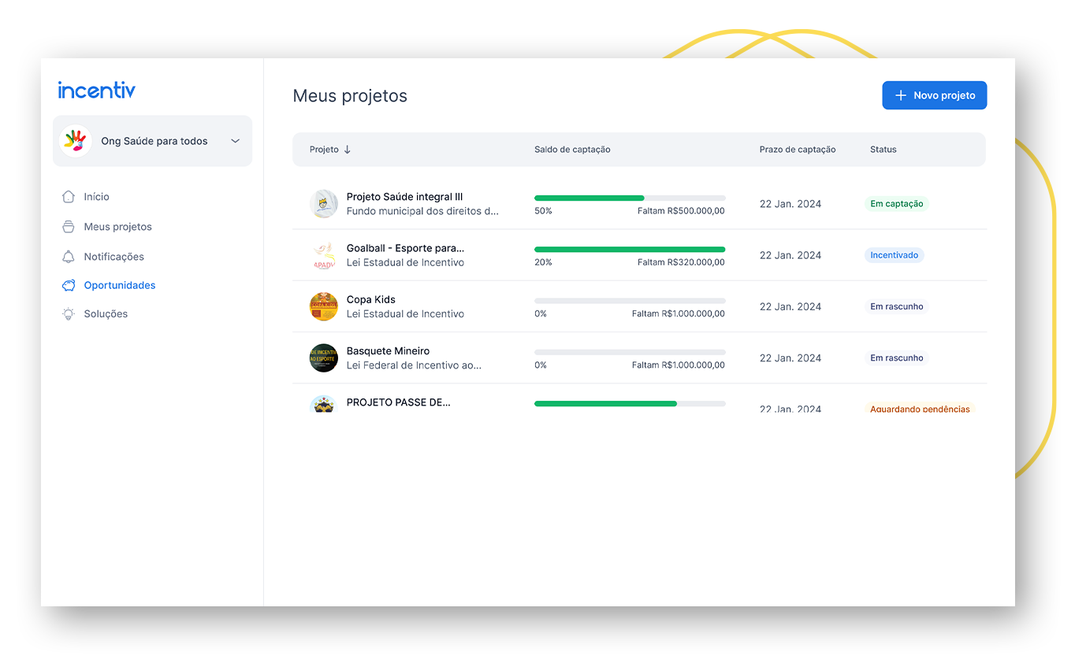Click the incentiv logo

[96, 90]
